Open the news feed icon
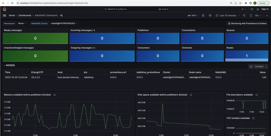This screenshot has width=271, height=136. [258, 9]
